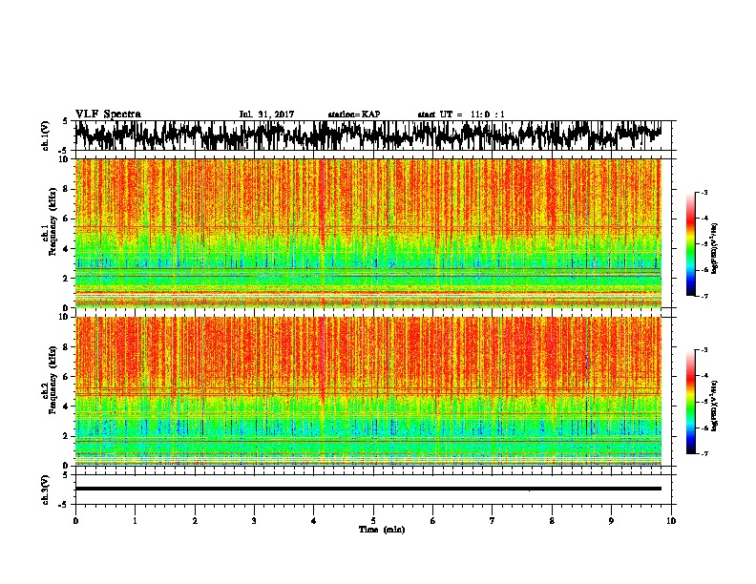Click the ch.1 frequency tick "4" kHz

pos(67,249)
